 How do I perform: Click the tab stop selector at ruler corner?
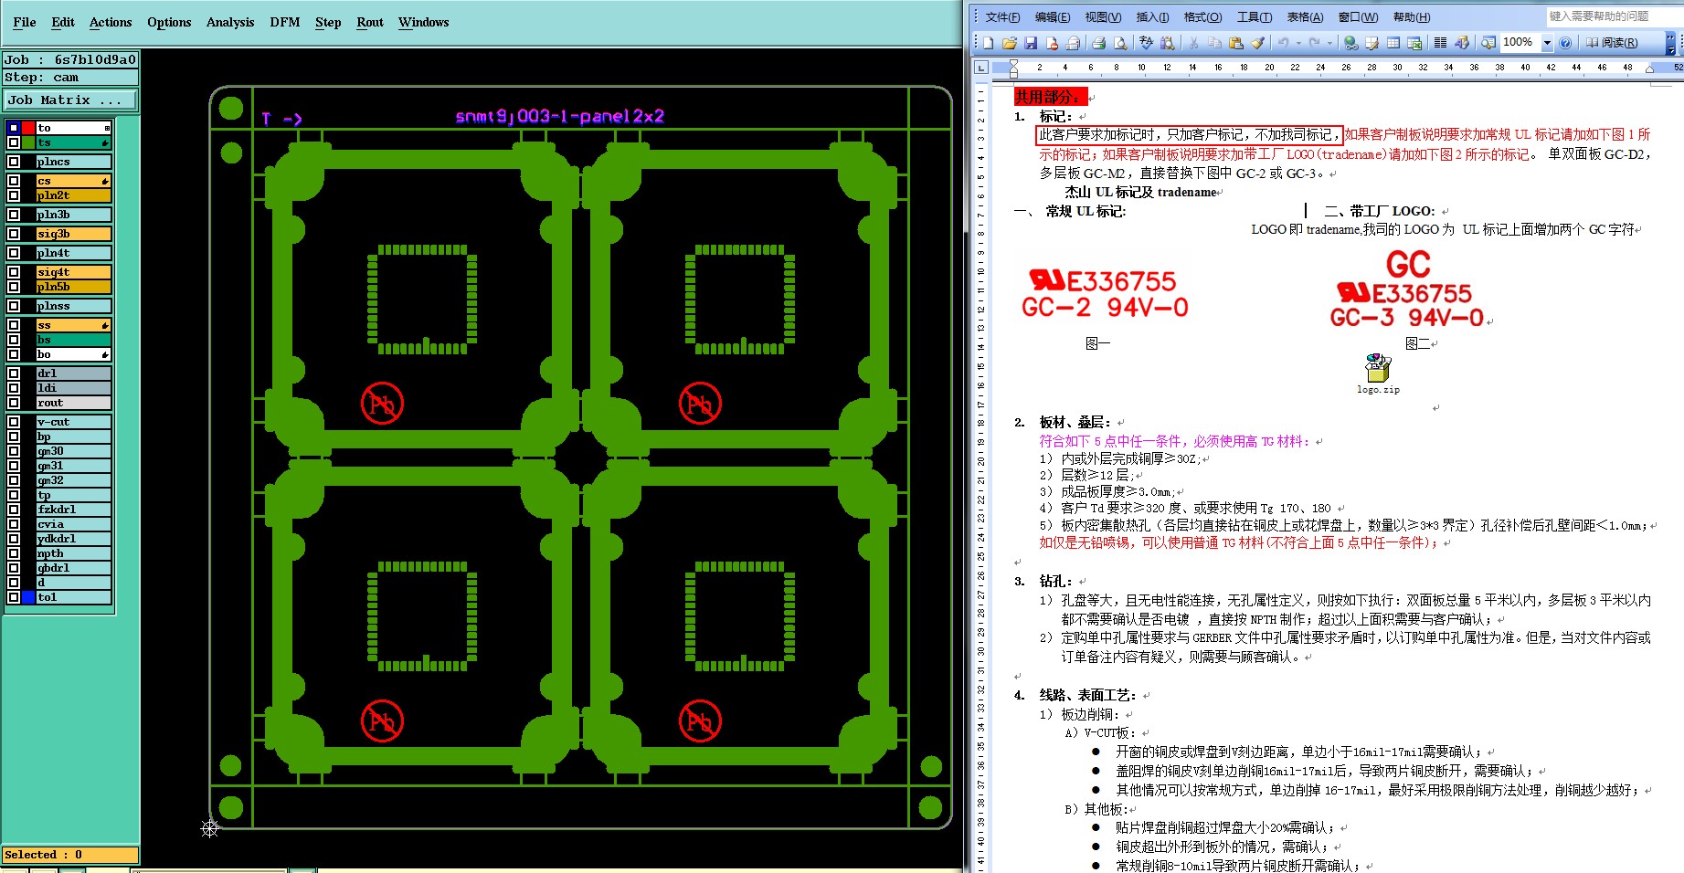click(x=981, y=68)
